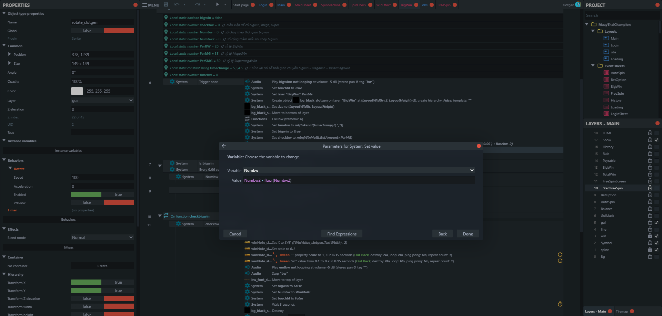Close the Parameters dialog with red dot

pyautogui.click(x=479, y=146)
